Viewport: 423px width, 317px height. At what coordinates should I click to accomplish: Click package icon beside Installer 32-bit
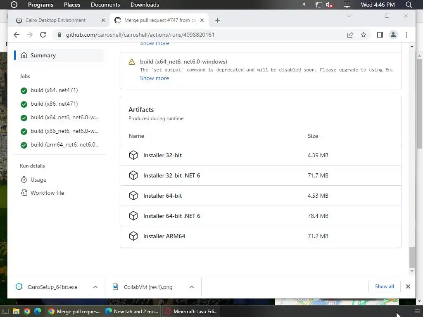click(x=133, y=155)
